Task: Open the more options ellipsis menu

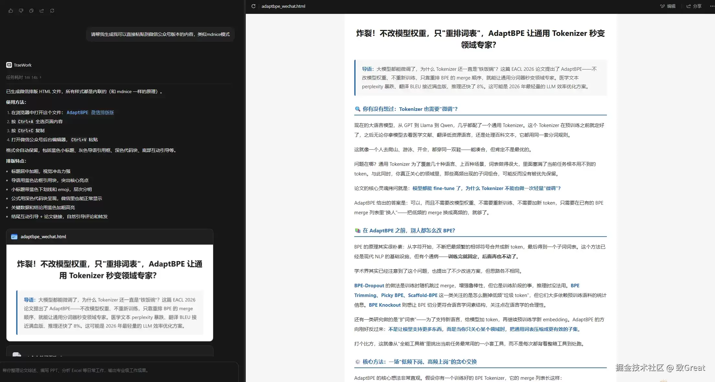Action: [712, 6]
